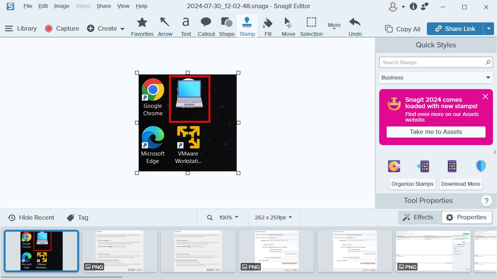Viewport: 497px width, 279px height.
Task: Add a Tag to the capture
Action: (x=78, y=217)
